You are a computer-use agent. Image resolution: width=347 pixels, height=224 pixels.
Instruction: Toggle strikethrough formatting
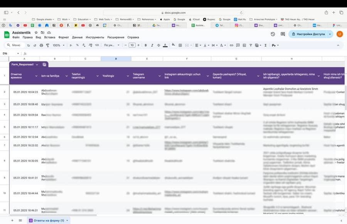[158, 45]
